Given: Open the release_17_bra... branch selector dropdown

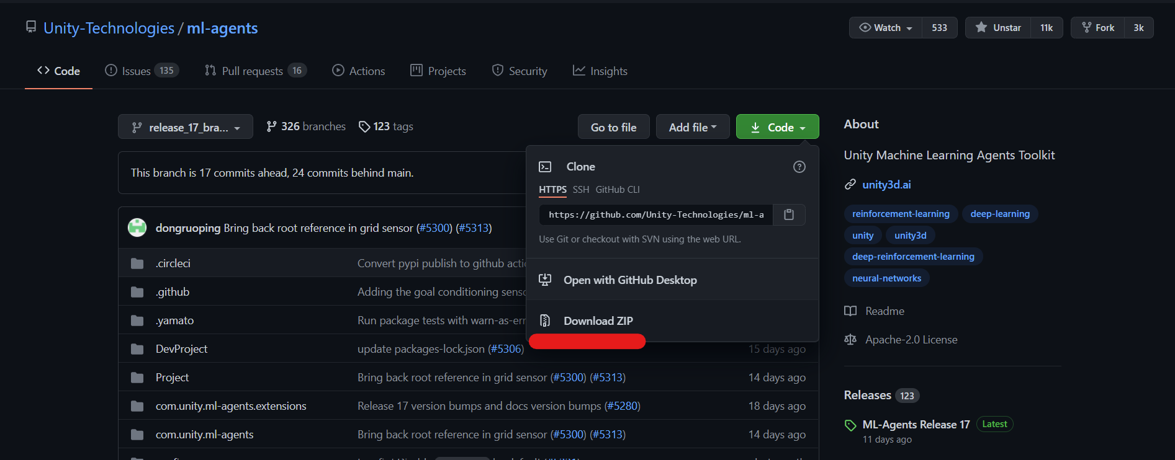Looking at the screenshot, I should point(186,126).
